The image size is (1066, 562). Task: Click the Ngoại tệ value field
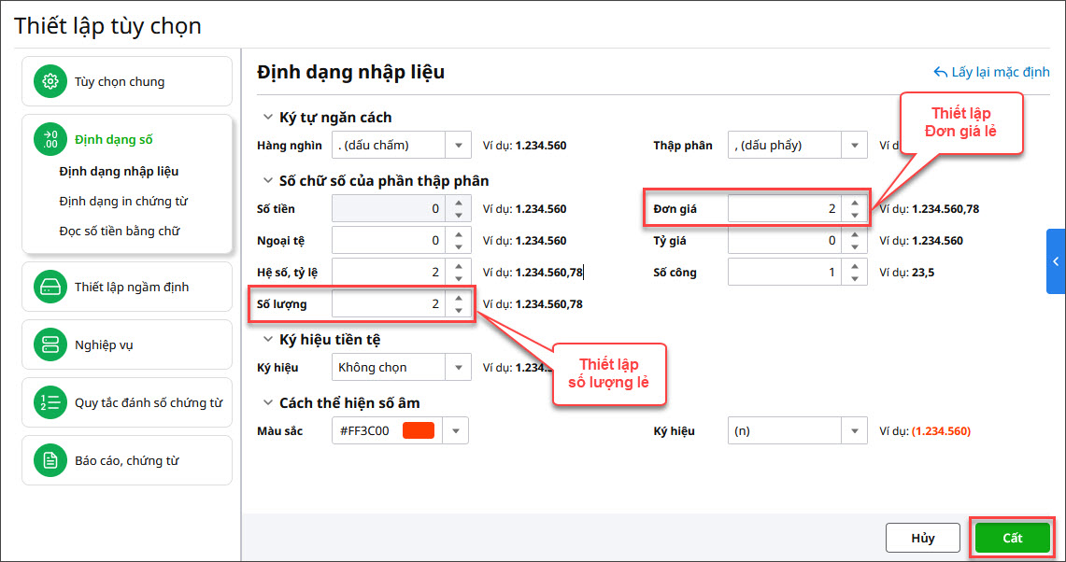[x=389, y=241]
